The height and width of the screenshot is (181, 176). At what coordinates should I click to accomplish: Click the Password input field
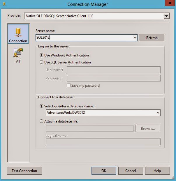pos(114,78)
